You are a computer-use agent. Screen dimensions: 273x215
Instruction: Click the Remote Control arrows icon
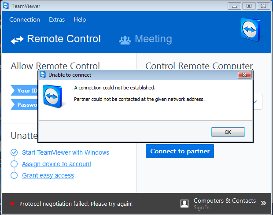click(17, 40)
